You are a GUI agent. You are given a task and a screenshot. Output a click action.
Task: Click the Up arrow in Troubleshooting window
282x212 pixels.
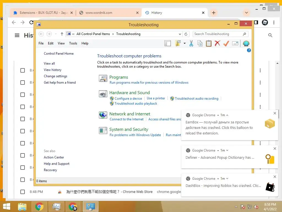coord(62,34)
